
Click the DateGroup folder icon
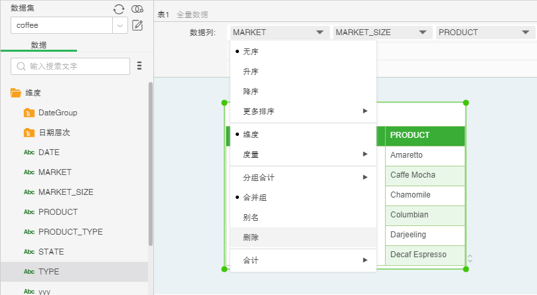pyautogui.click(x=29, y=113)
